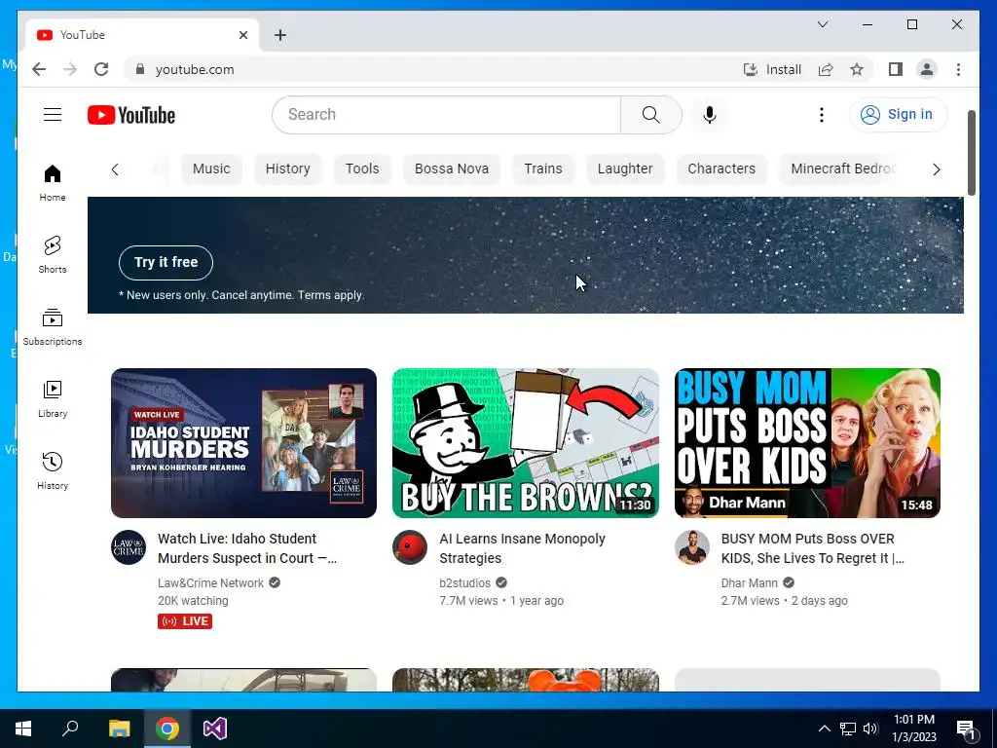Click the YouTube logo
Viewport: 997px width, 748px height.
[131, 115]
